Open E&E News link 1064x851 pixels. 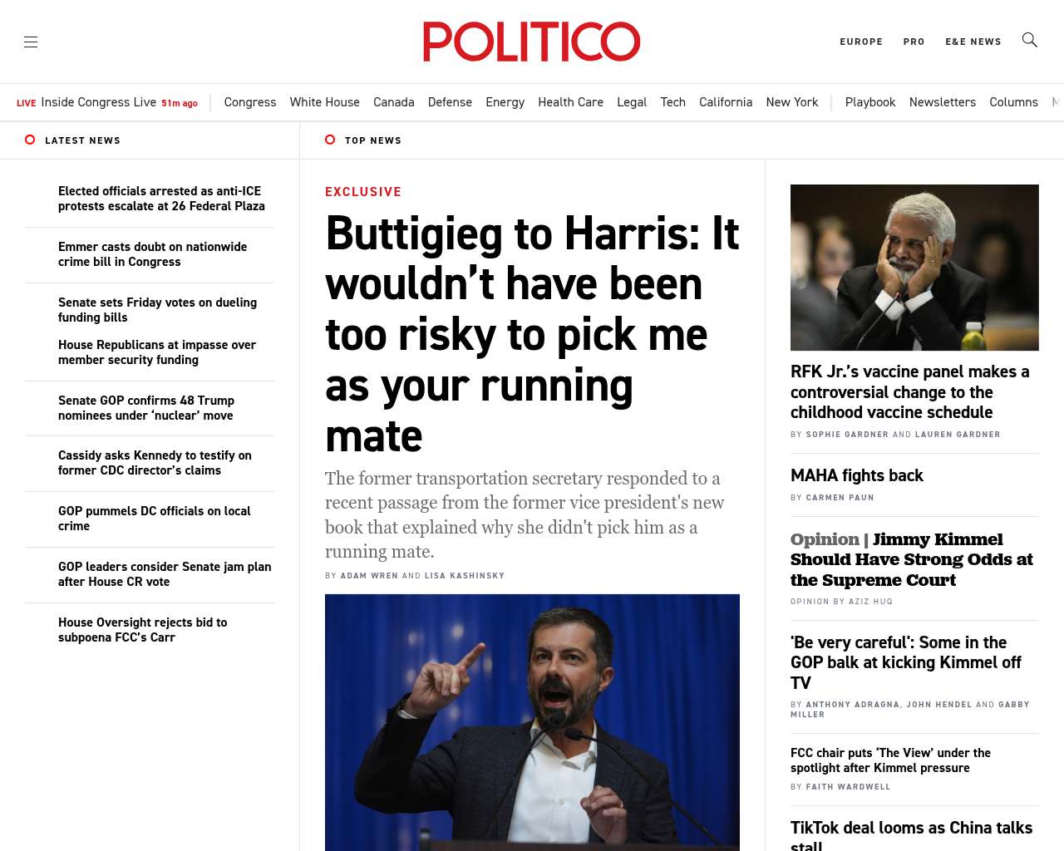973,42
